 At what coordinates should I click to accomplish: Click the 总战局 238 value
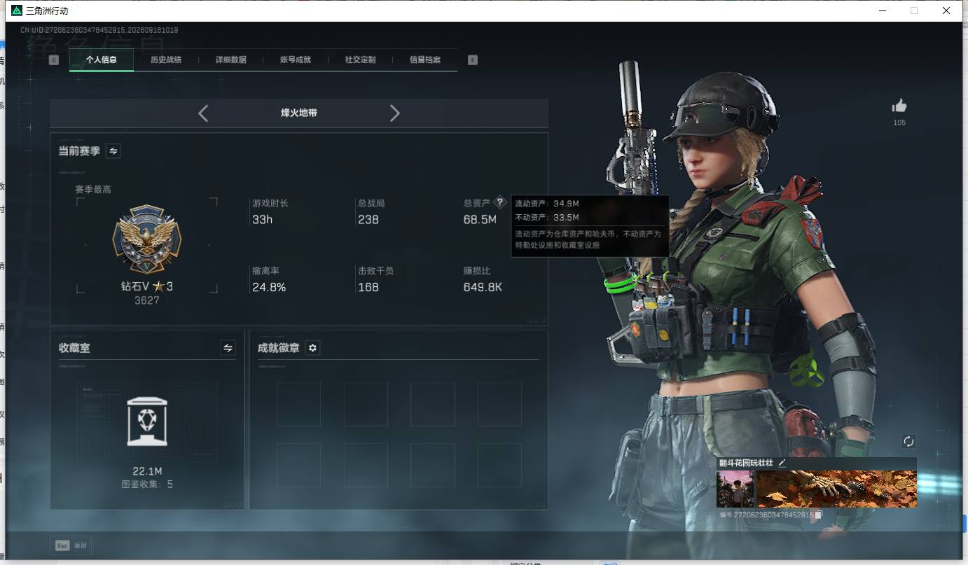pyautogui.click(x=368, y=220)
